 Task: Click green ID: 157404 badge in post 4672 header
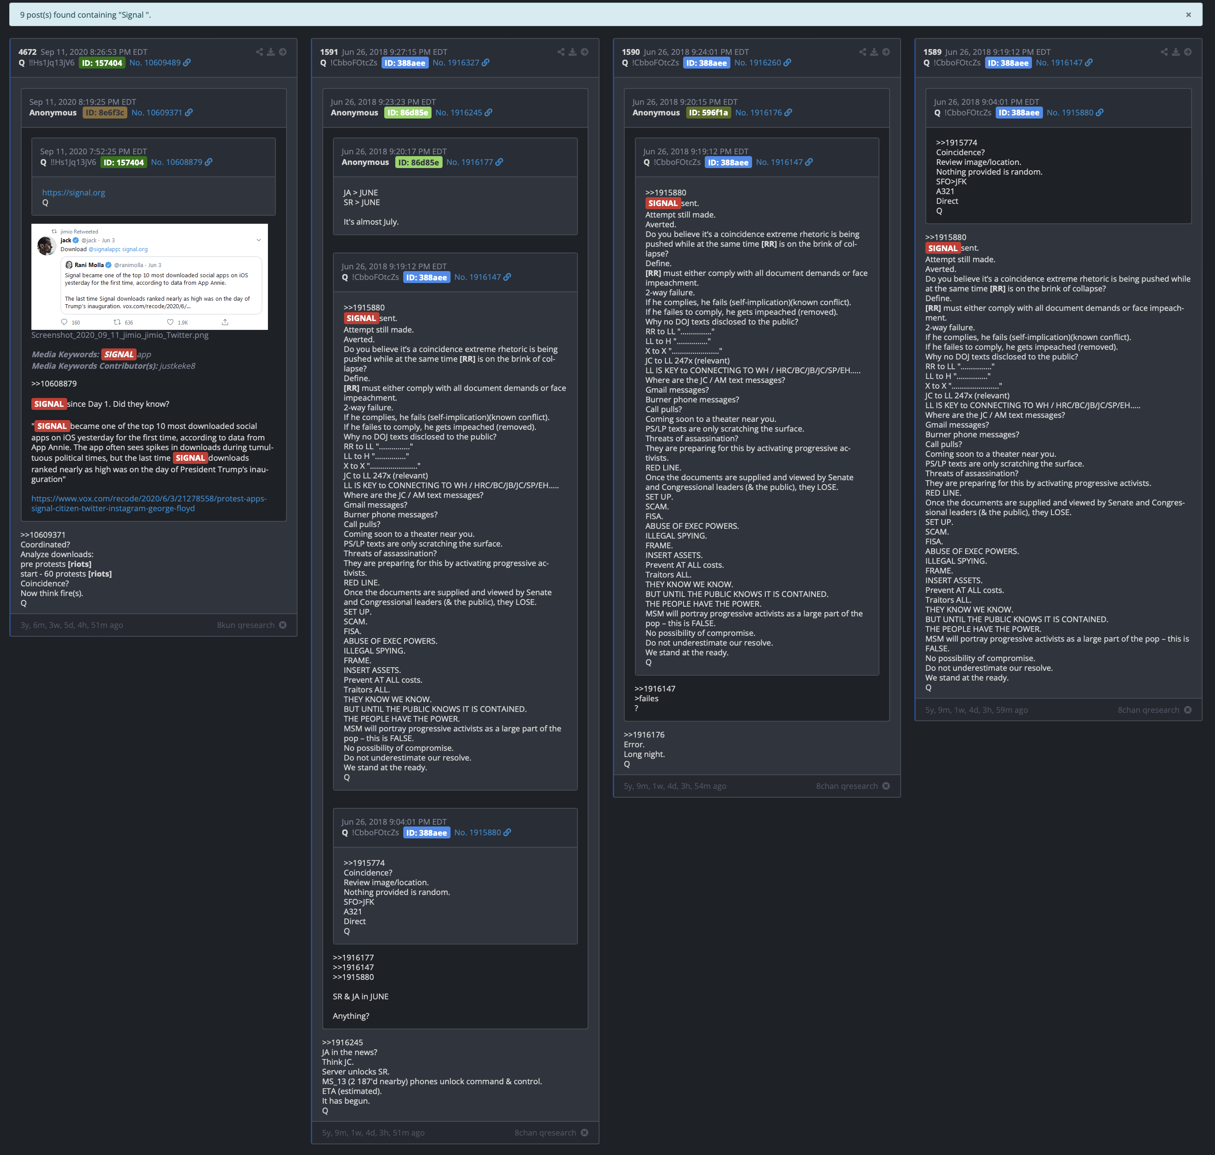[x=102, y=63]
